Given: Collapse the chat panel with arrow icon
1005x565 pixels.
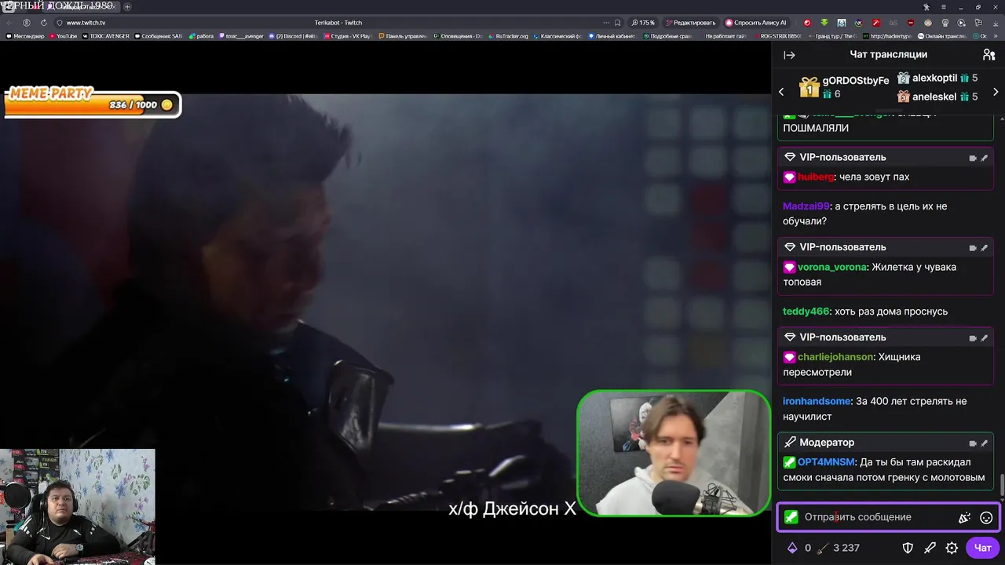Looking at the screenshot, I should pos(789,55).
